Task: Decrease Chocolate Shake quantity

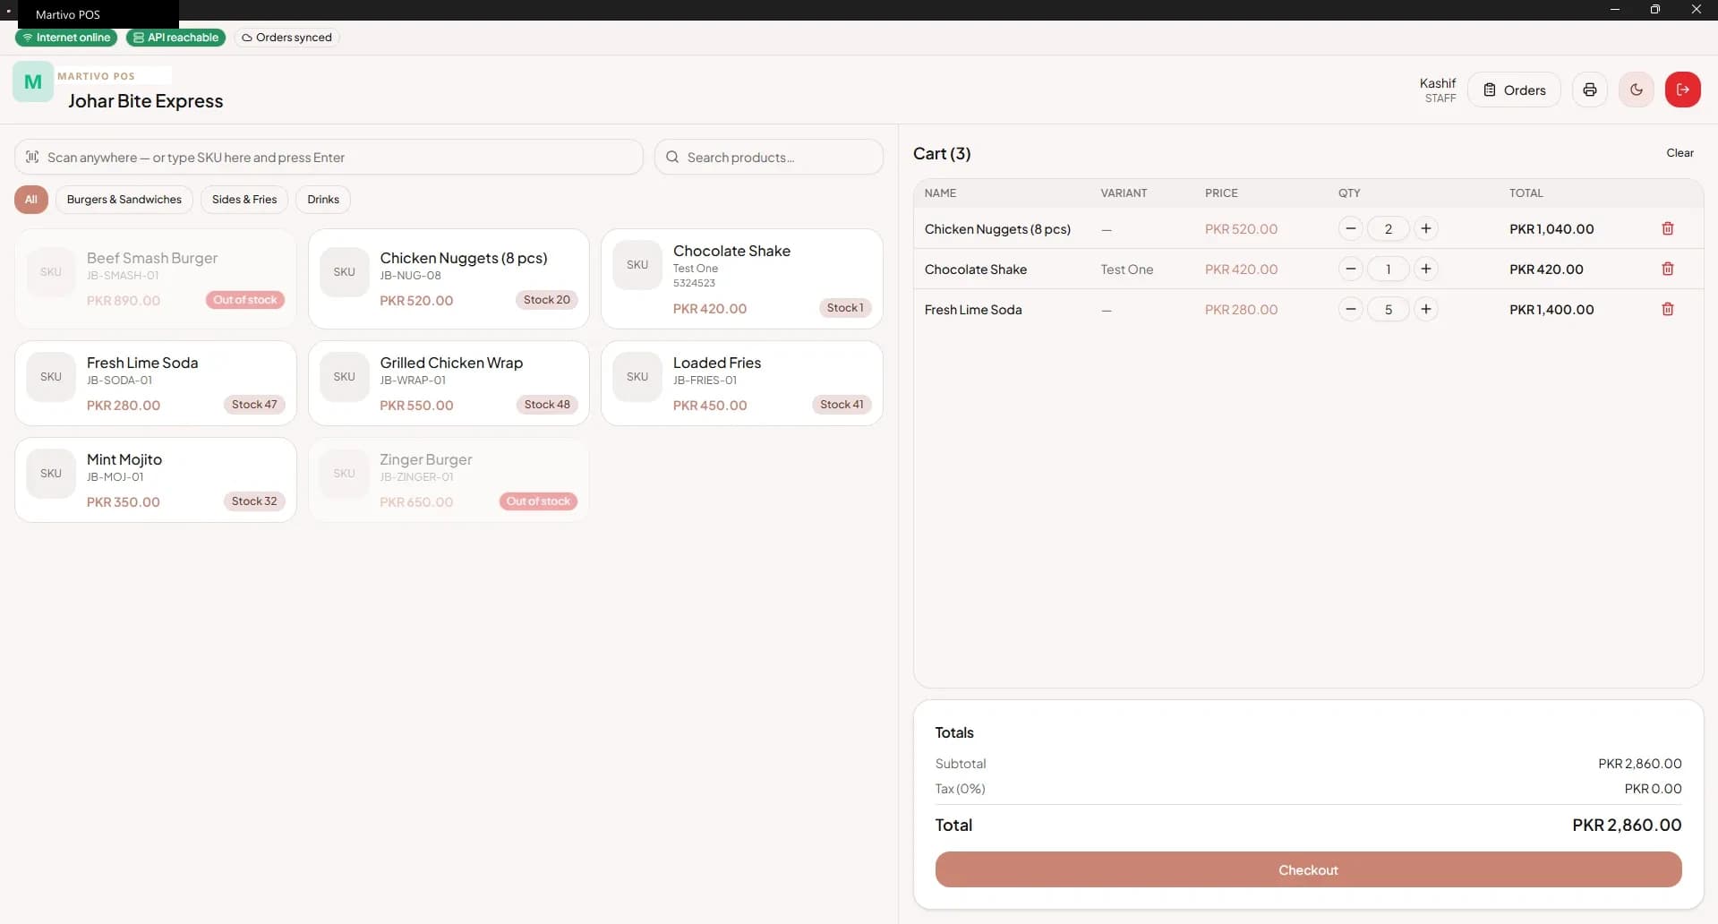Action: 1350,269
